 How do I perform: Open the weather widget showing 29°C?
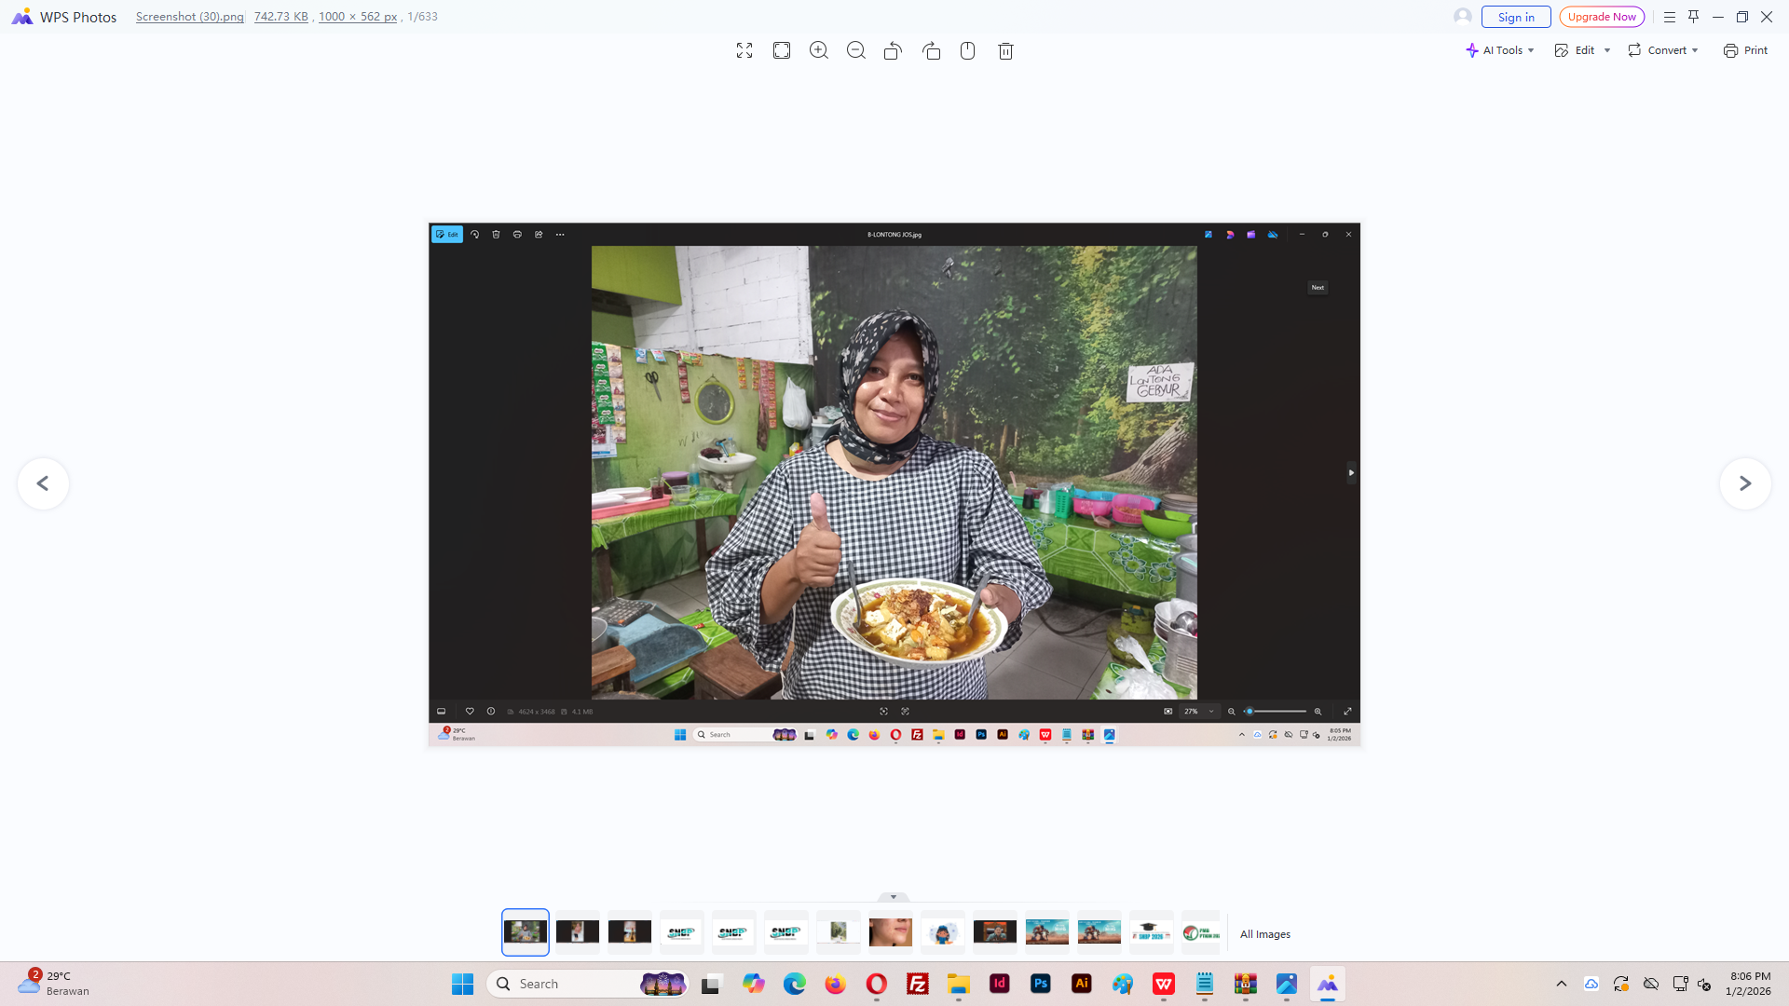(x=54, y=984)
